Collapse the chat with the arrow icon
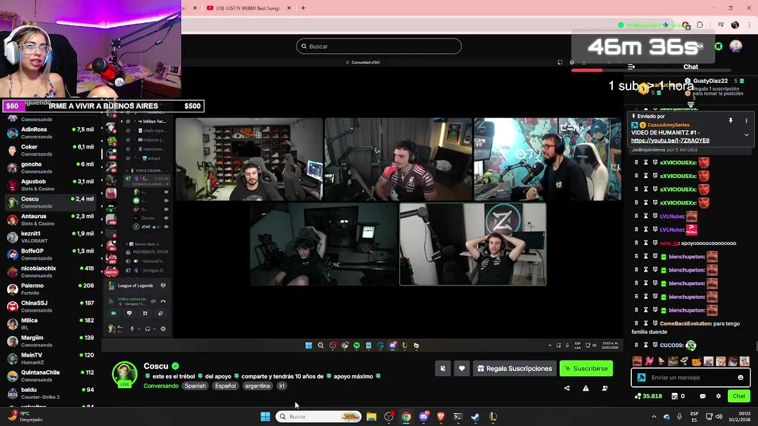The width and height of the screenshot is (758, 426). click(631, 67)
